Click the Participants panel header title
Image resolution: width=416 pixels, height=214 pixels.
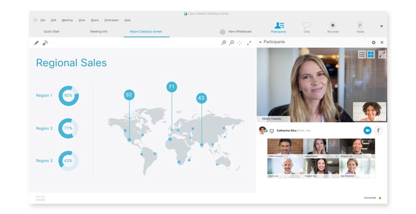coord(274,42)
